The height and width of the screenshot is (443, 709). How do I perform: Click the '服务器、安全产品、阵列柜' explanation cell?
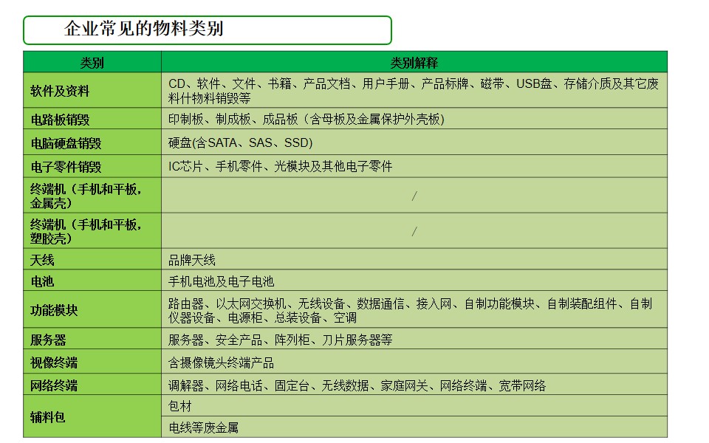414,339
